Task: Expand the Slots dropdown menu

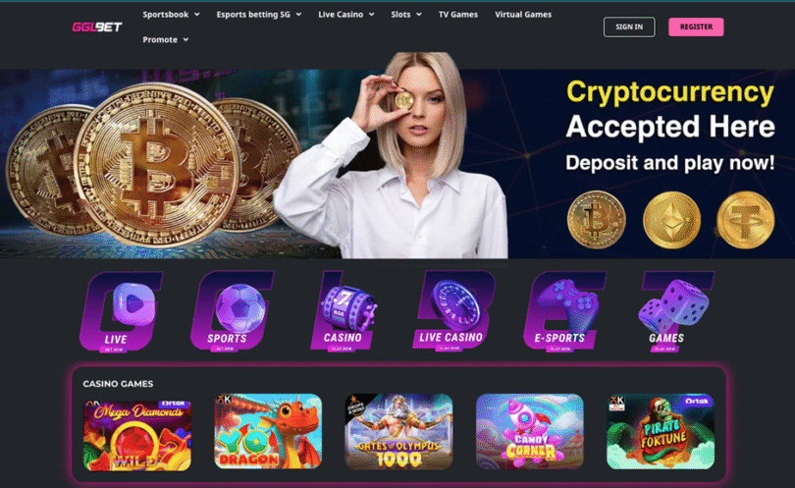Action: tap(406, 14)
